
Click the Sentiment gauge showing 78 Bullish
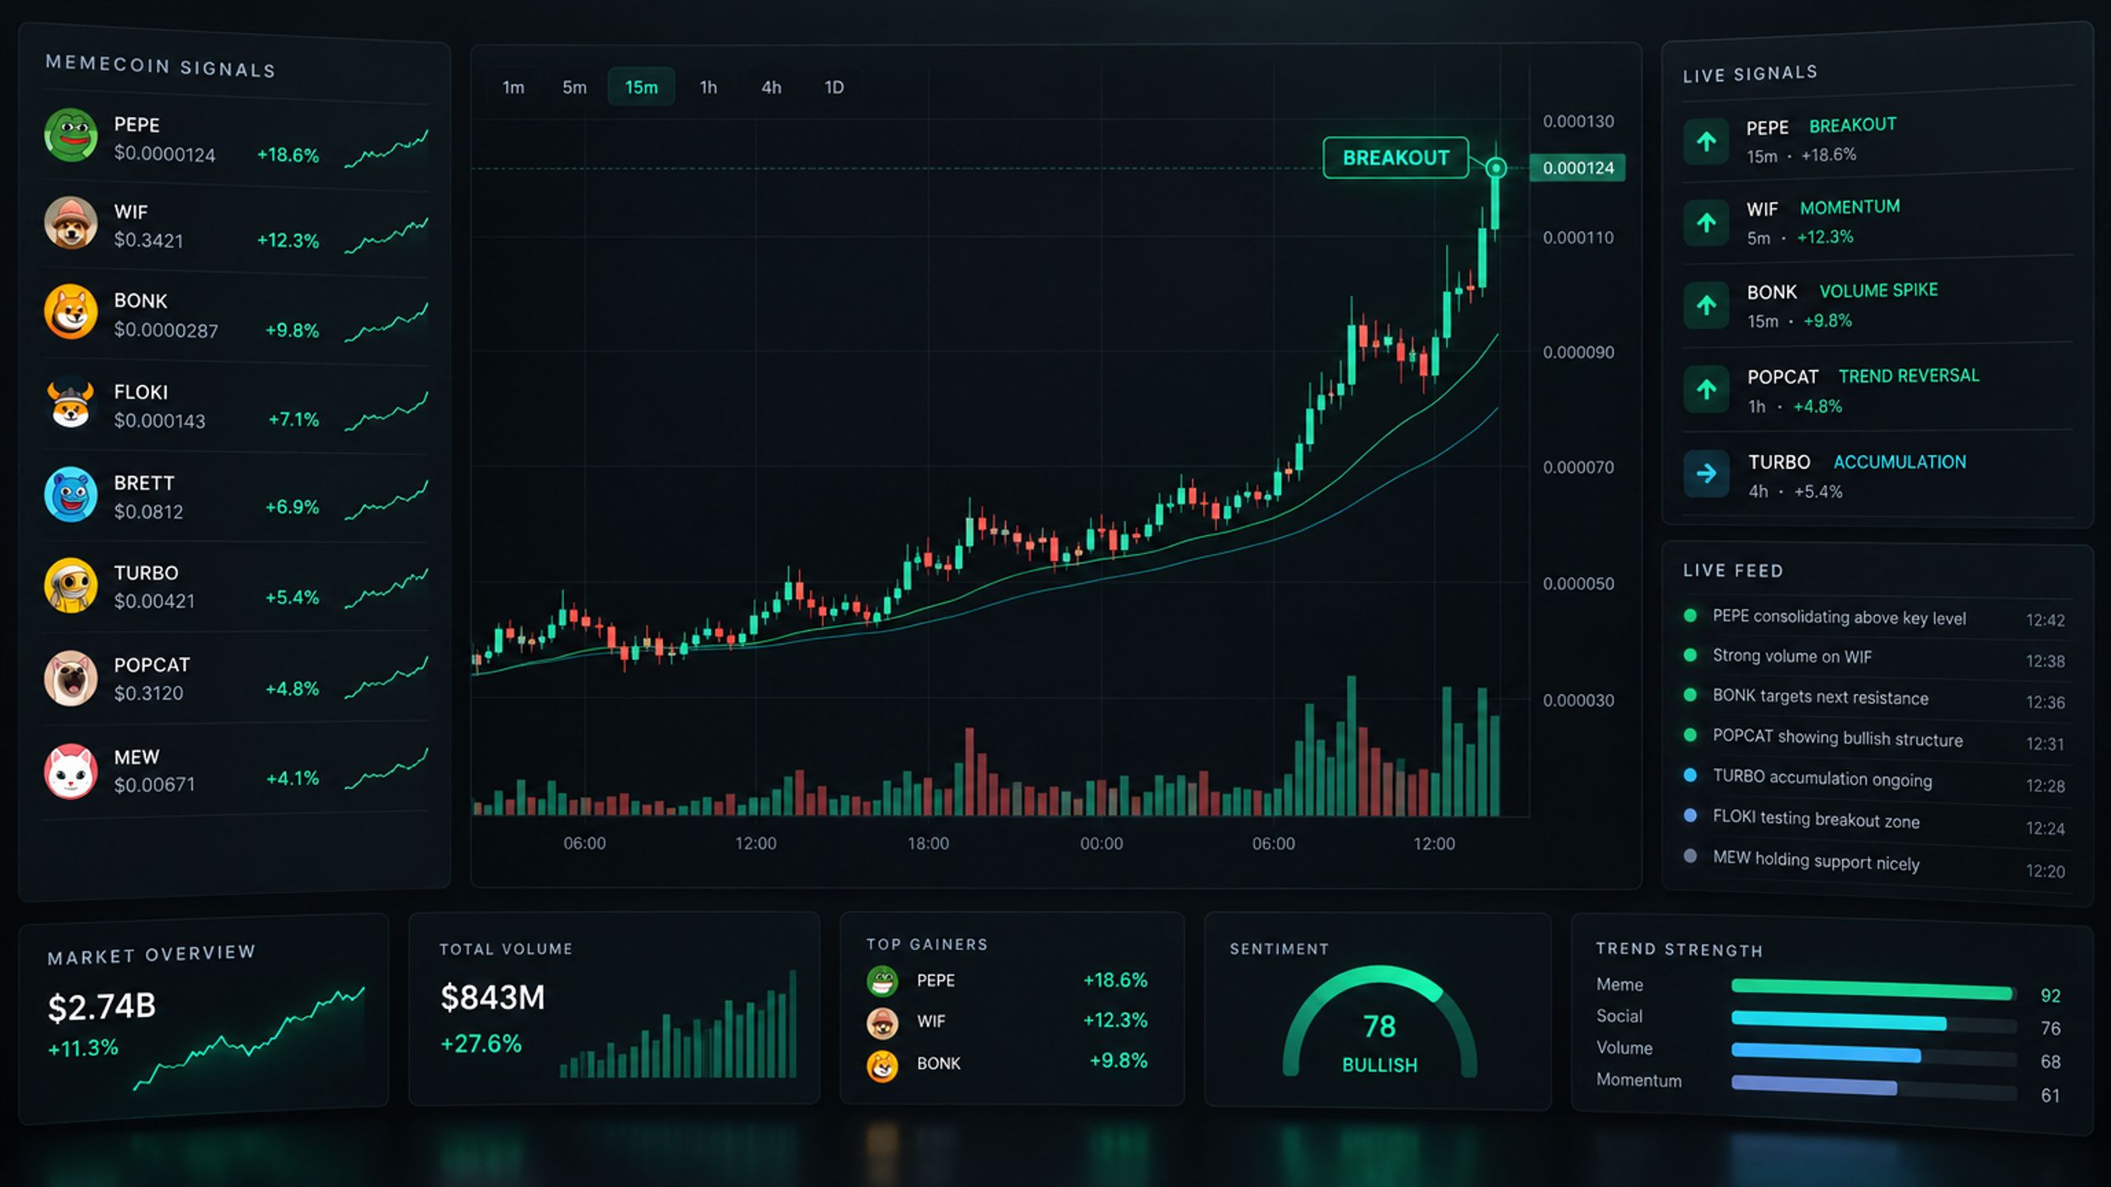click(1380, 1022)
